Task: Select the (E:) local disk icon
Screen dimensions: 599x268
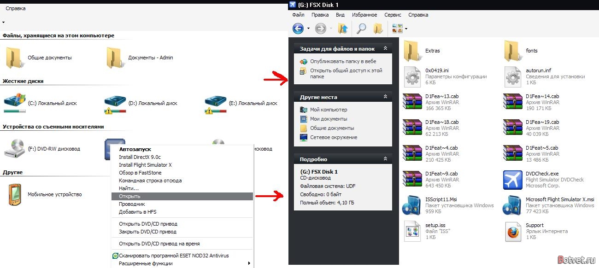Action: pyautogui.click(x=215, y=101)
